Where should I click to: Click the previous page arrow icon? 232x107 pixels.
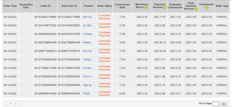pos(6,104)
